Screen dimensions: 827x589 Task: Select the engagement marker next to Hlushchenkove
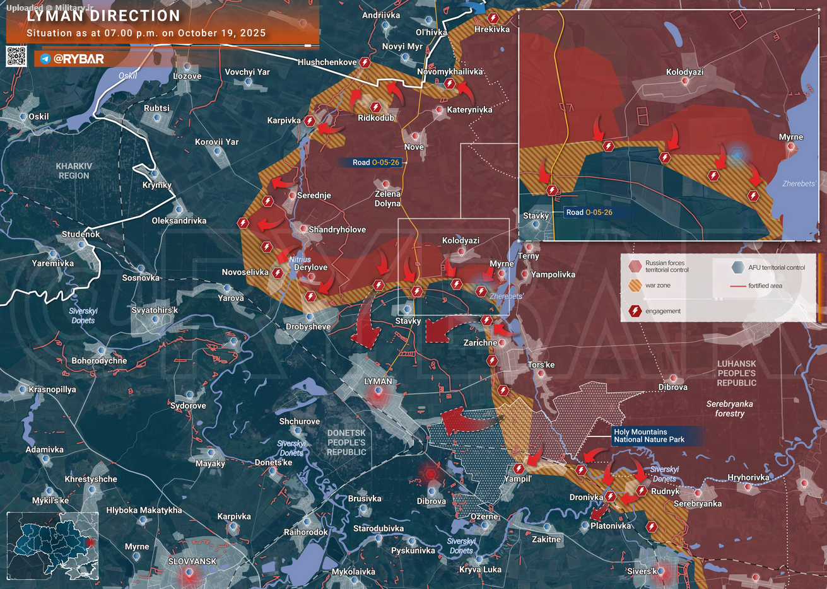pos(365,63)
